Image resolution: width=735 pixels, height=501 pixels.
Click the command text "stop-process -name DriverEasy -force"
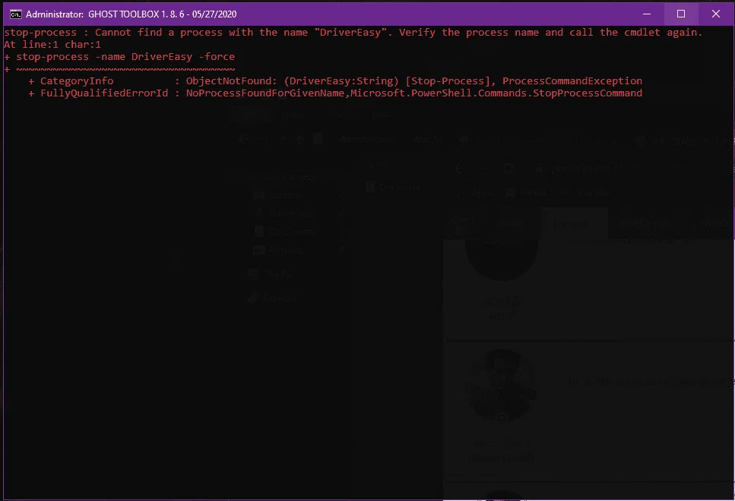coord(125,57)
